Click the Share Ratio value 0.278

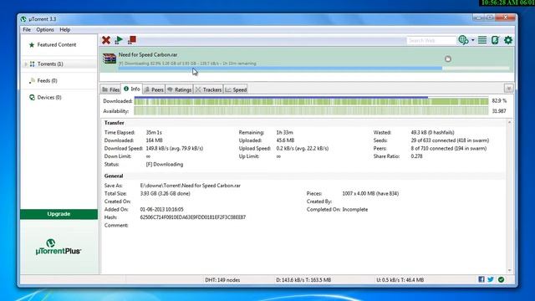(416, 156)
